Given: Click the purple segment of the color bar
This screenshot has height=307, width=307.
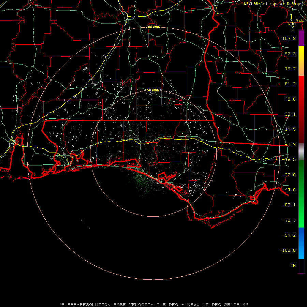Looking at the screenshot, I should (x=301, y=38).
